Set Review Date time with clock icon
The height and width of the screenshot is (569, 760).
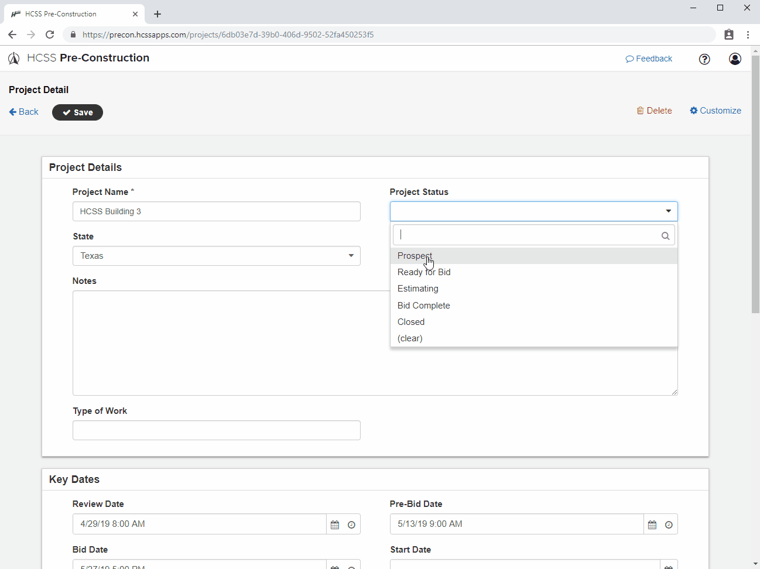tap(351, 524)
